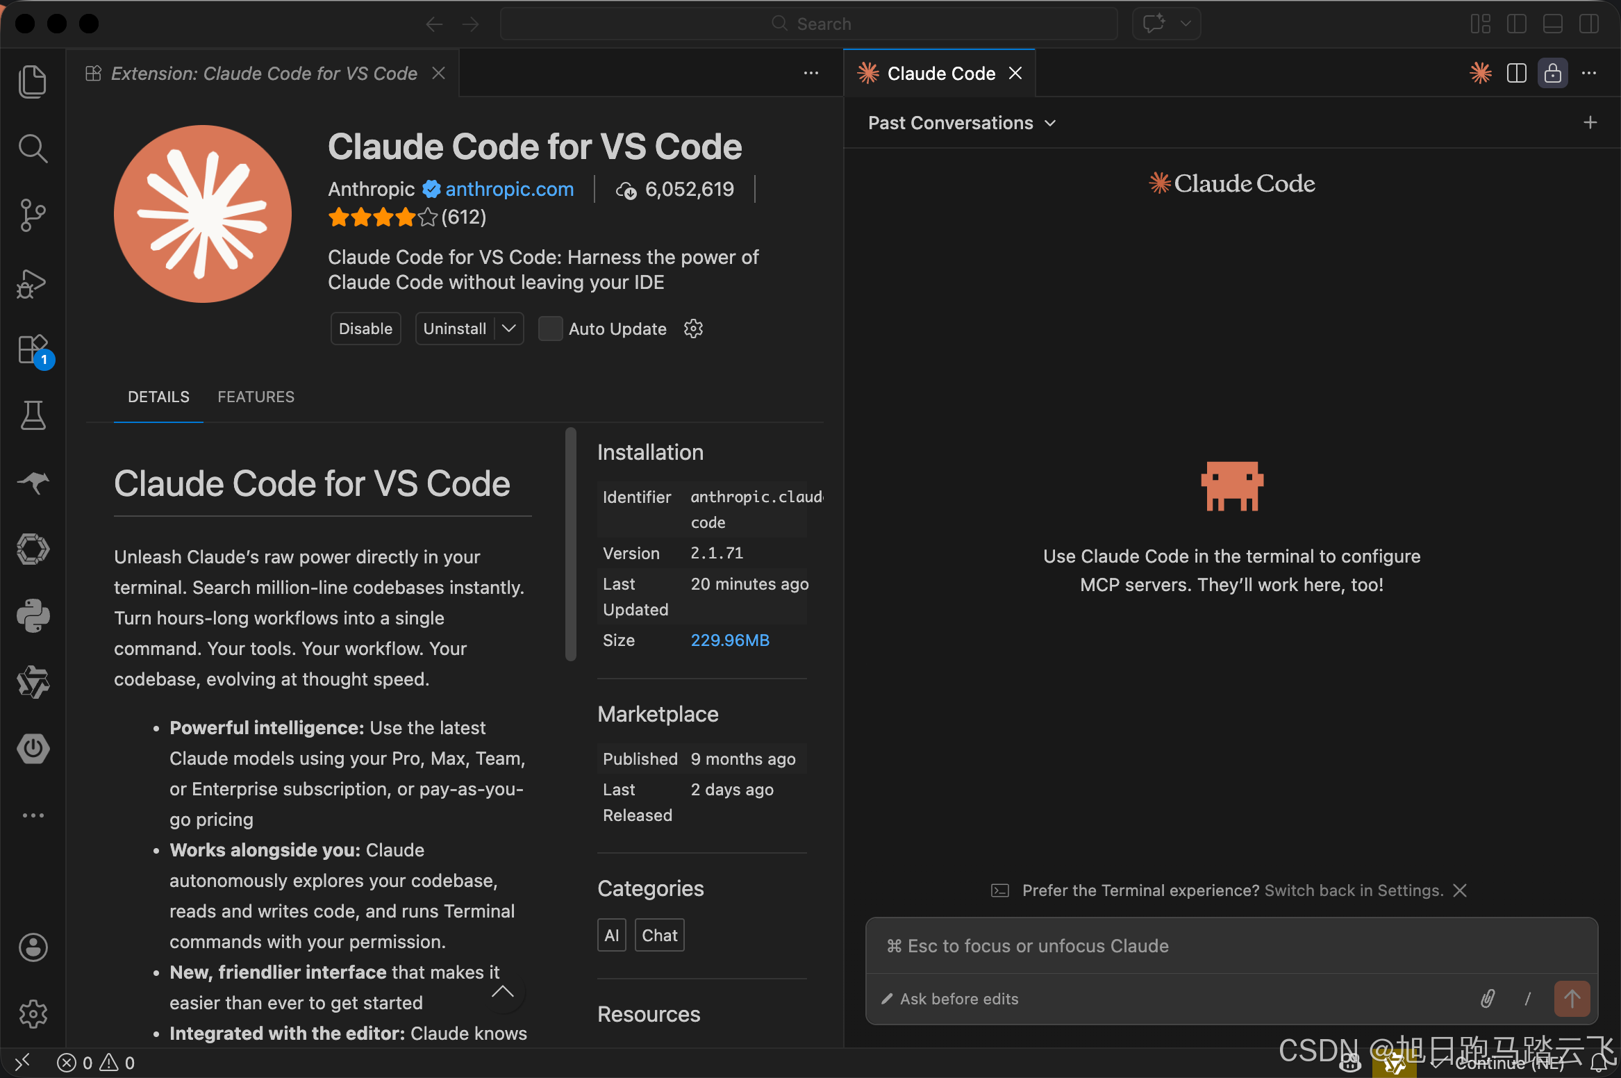Open the Source Control view
This screenshot has width=1621, height=1078.
[x=33, y=215]
